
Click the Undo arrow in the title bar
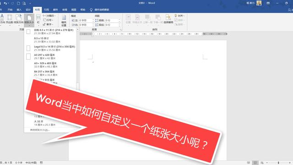coord(5,3)
